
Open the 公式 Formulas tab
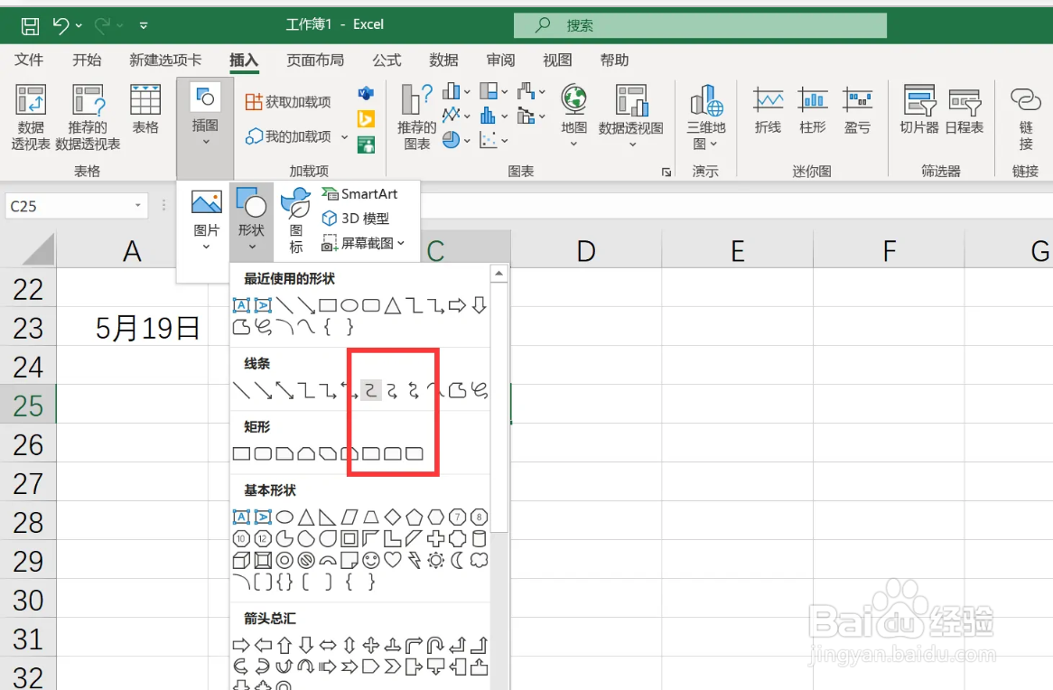pyautogui.click(x=387, y=60)
